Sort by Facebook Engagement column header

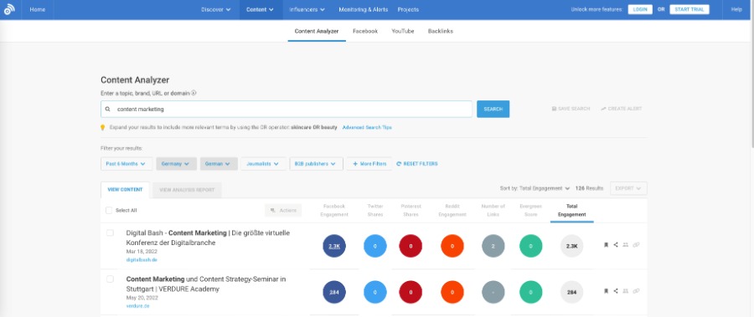[334, 211]
